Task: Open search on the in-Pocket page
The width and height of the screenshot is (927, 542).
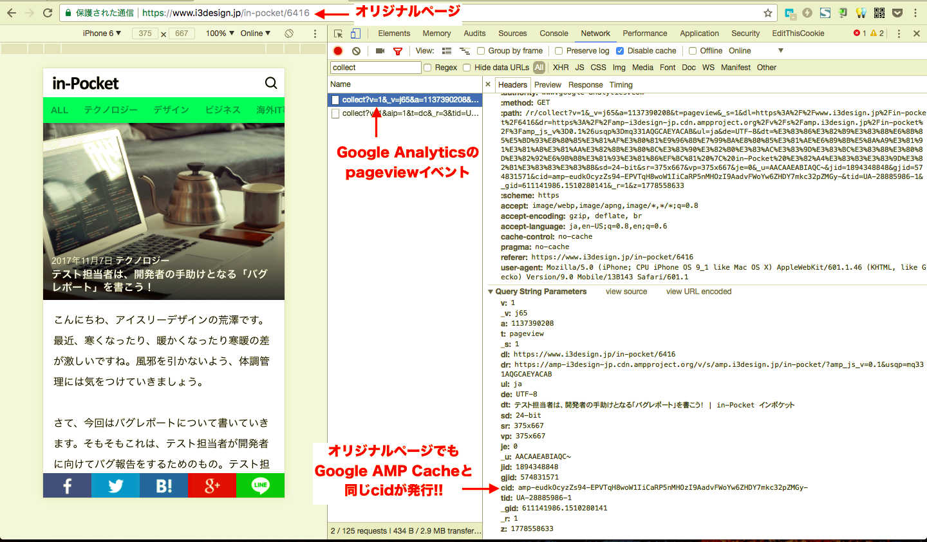Action: pos(271,83)
